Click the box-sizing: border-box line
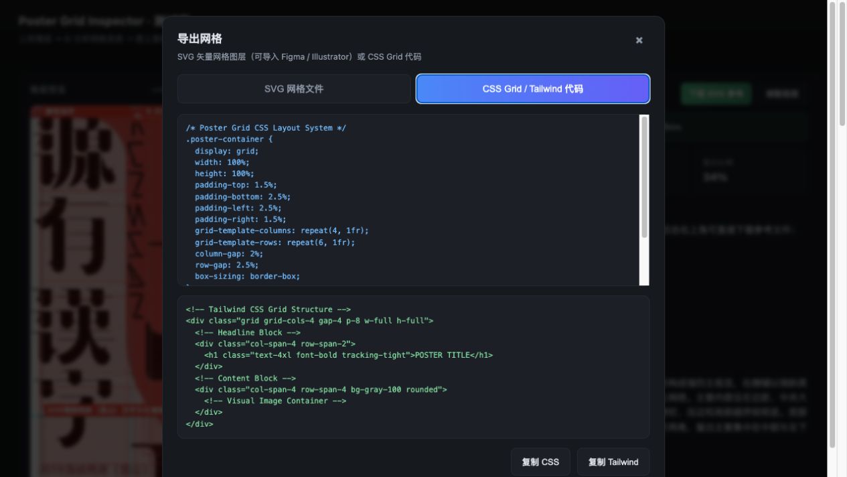The height and width of the screenshot is (477, 847). (x=248, y=276)
